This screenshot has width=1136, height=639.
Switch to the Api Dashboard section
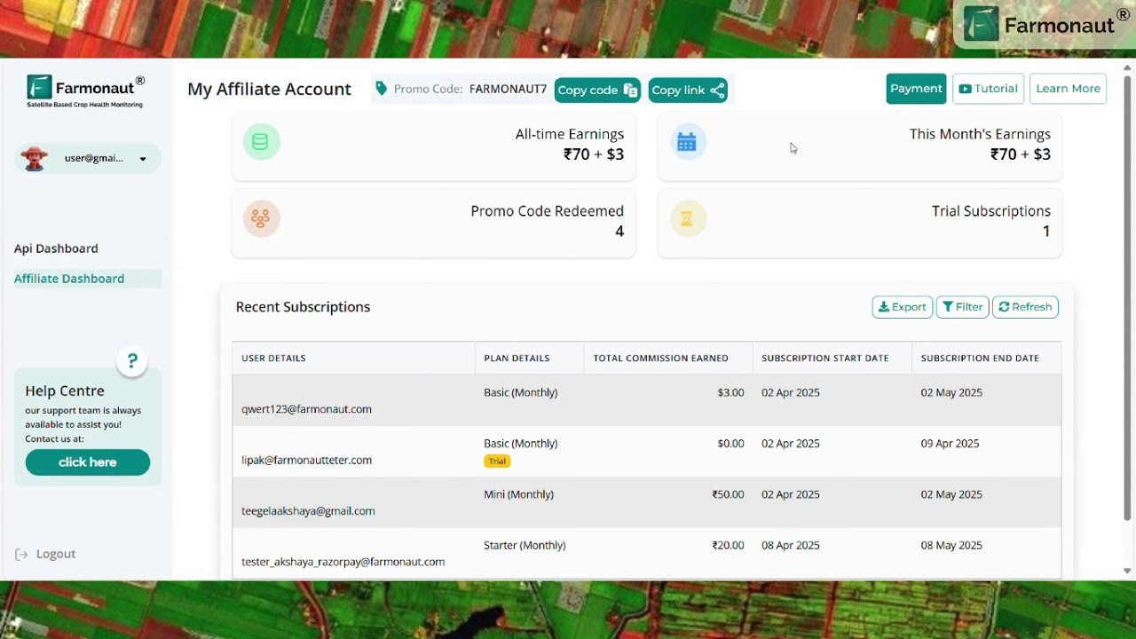point(56,248)
